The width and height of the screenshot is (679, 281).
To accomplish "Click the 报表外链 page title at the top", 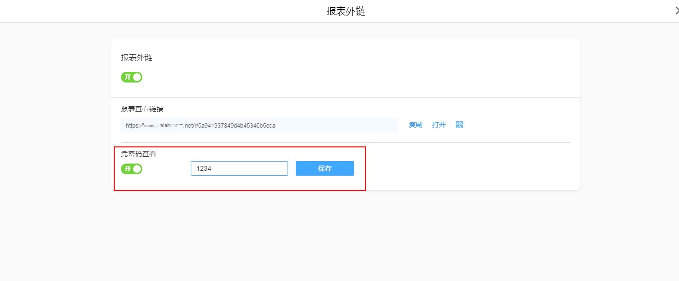I will pyautogui.click(x=345, y=12).
